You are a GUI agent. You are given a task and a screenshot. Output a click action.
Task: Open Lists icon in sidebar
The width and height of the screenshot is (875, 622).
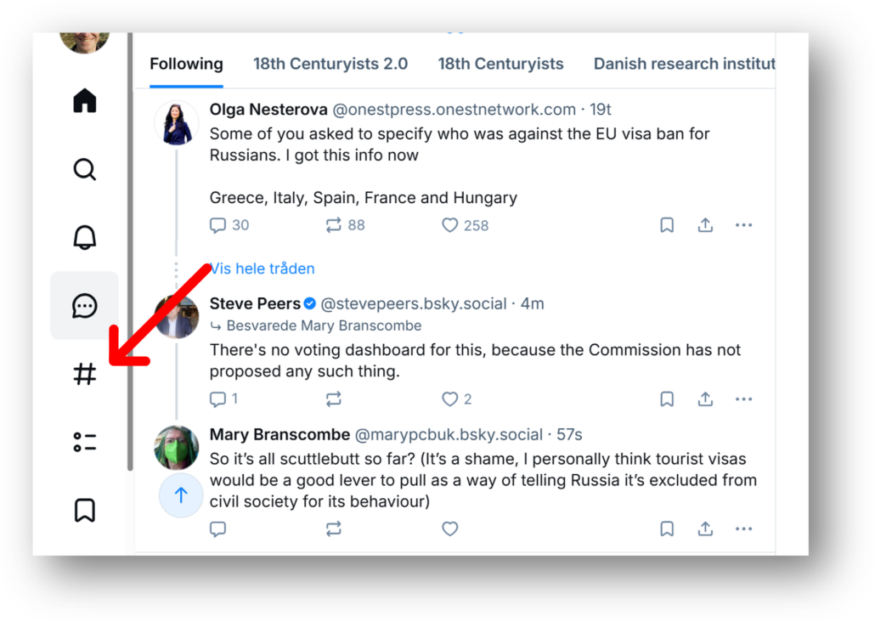[85, 442]
